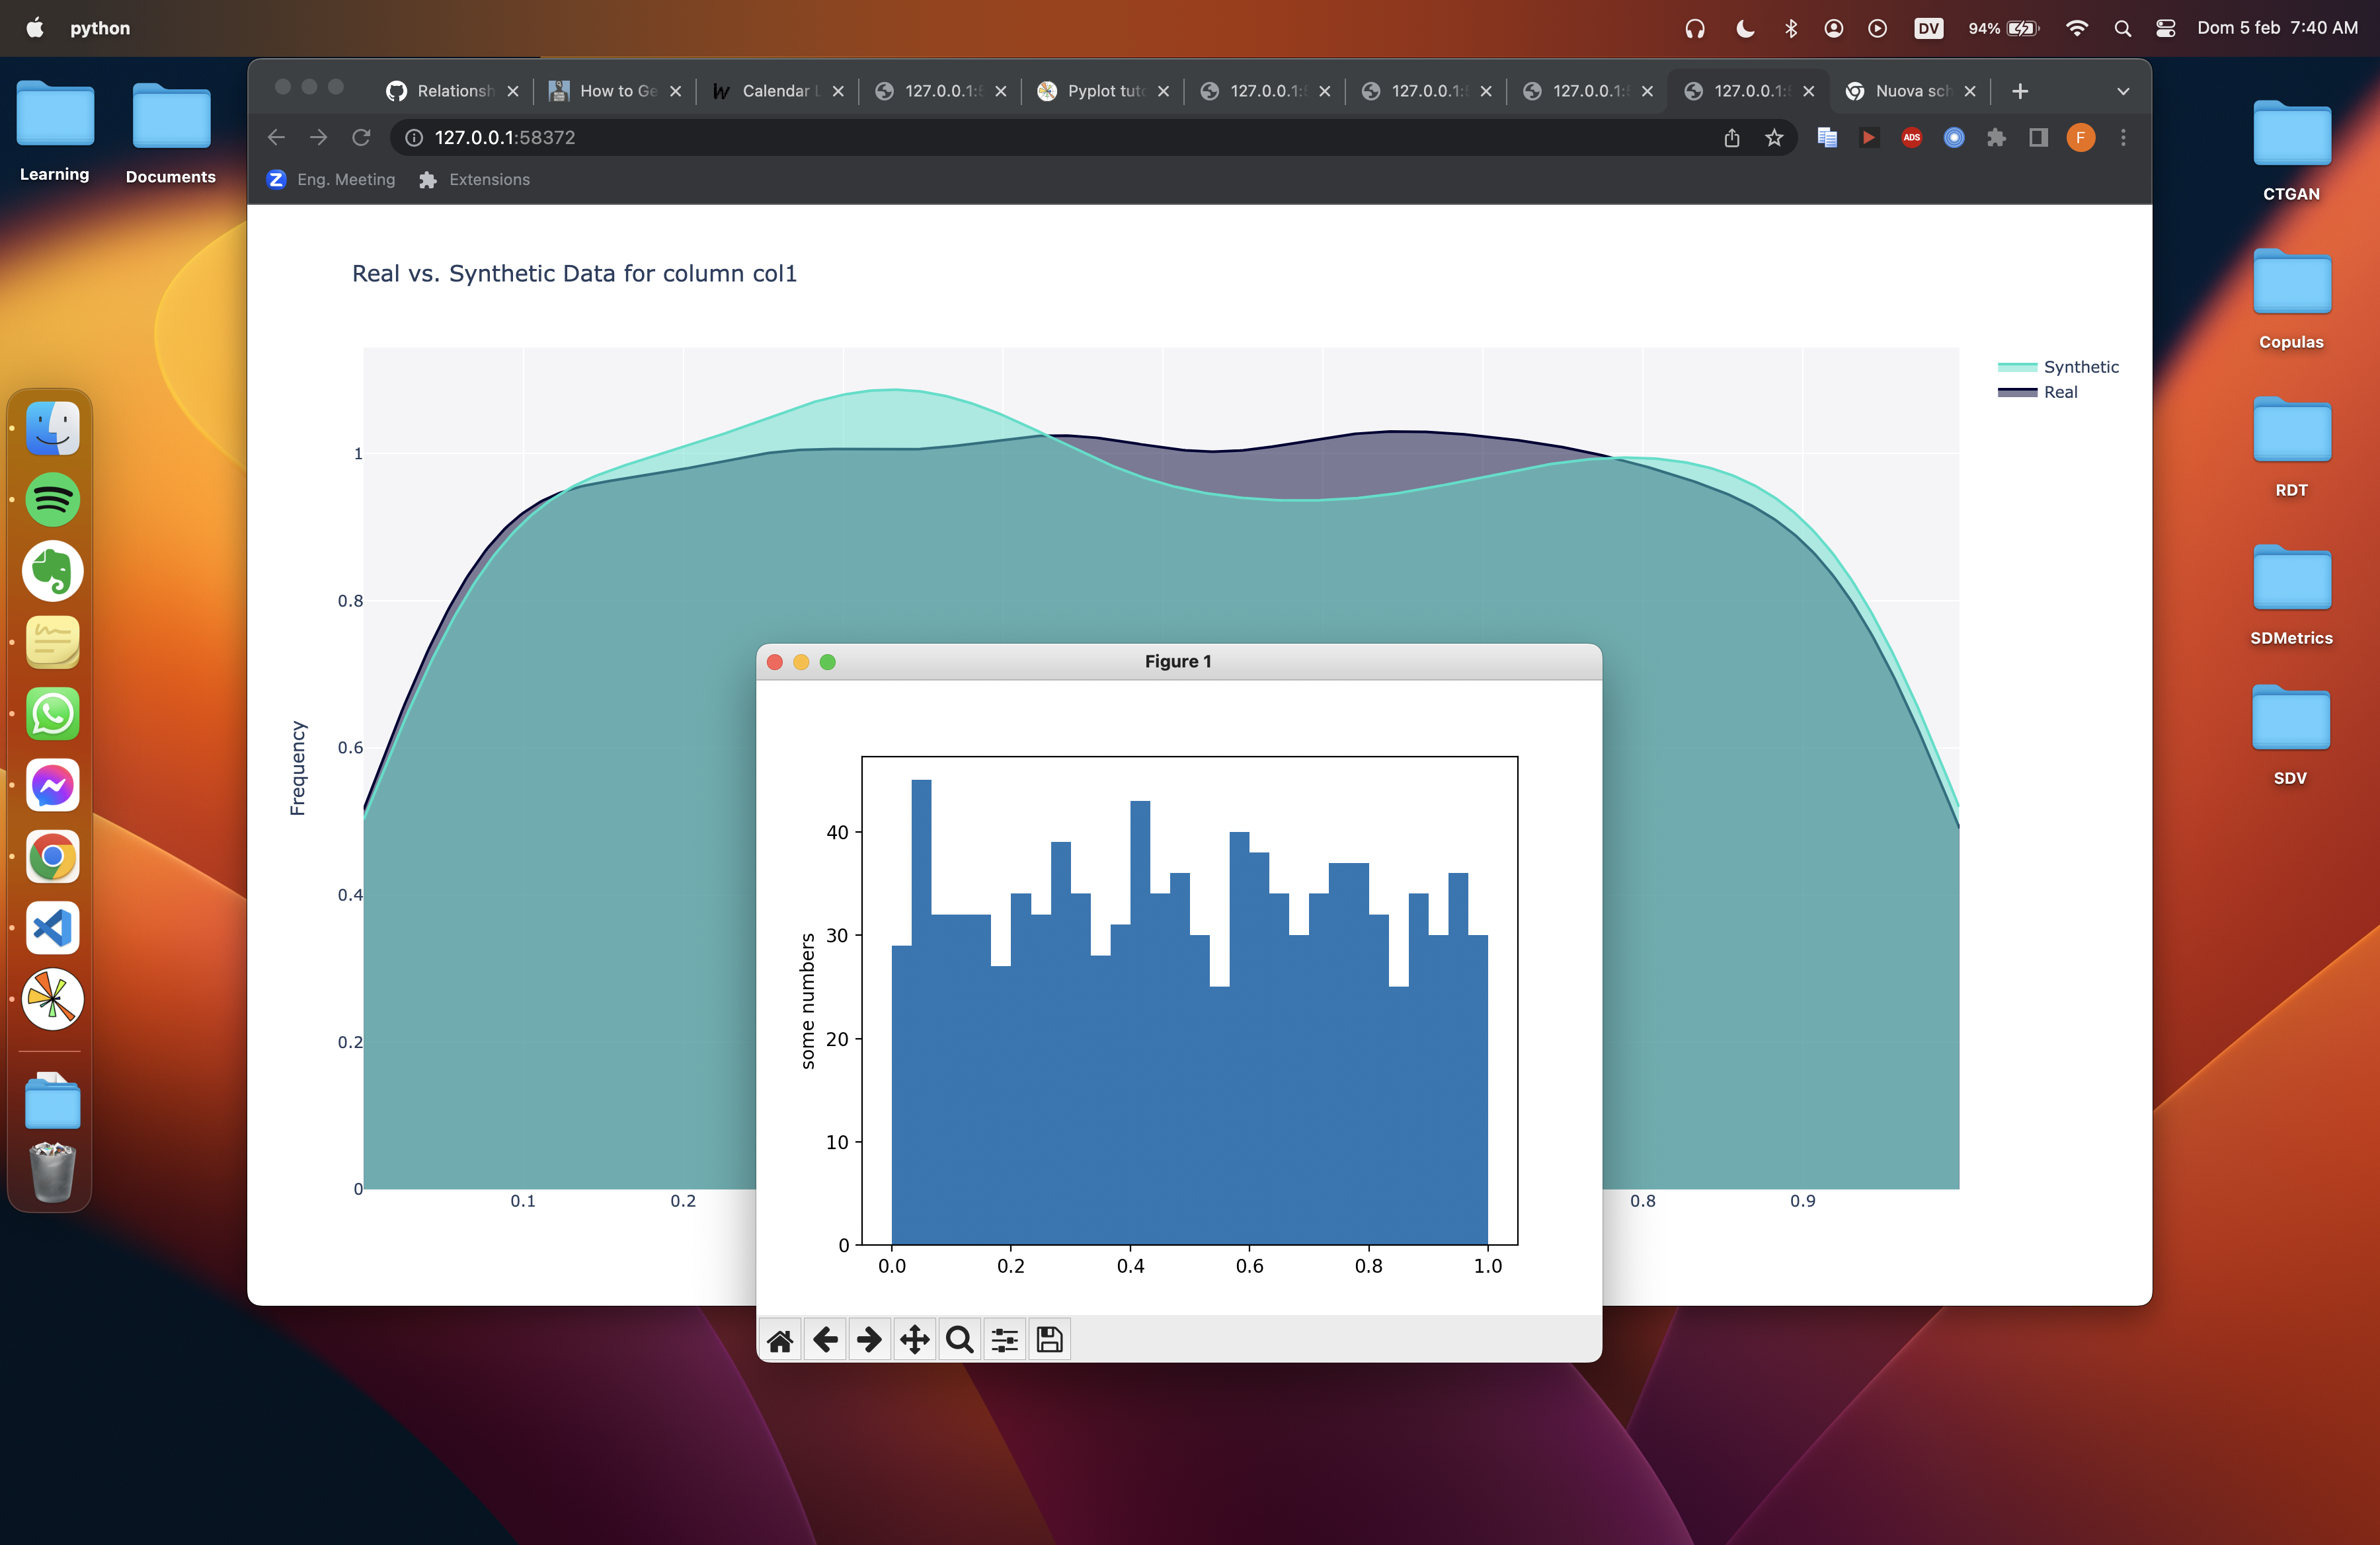
Task: Toggle Synthetic trace in the legend
Action: (x=2080, y=367)
